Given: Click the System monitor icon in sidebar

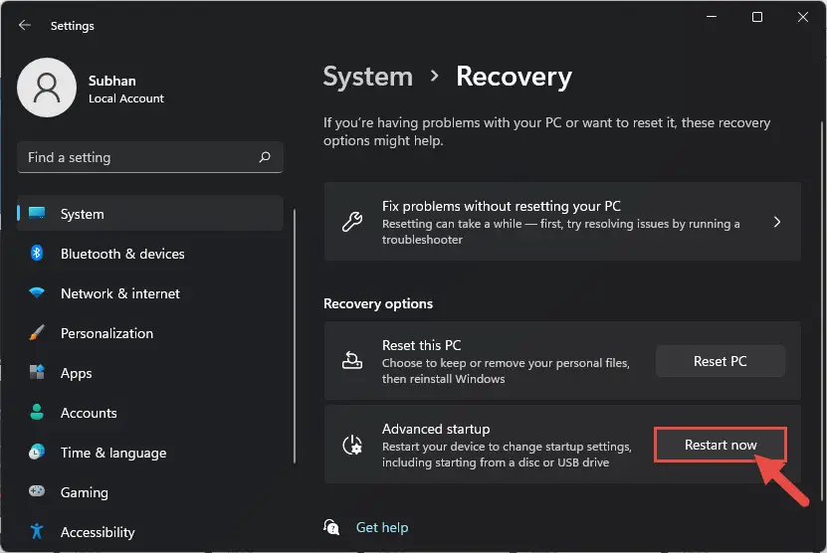Looking at the screenshot, I should 37,213.
